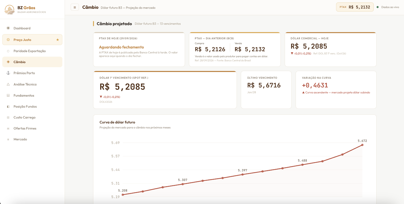Click the Mercado sidebar icon
Screen dimensions: 404x204
pyautogui.click(x=8, y=139)
